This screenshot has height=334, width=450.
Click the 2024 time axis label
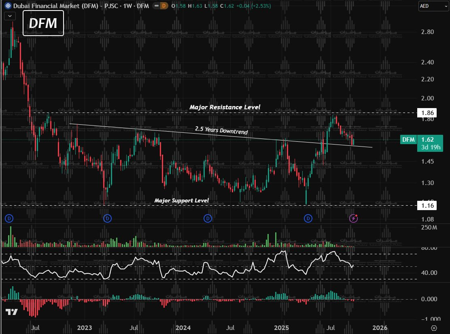point(183,328)
